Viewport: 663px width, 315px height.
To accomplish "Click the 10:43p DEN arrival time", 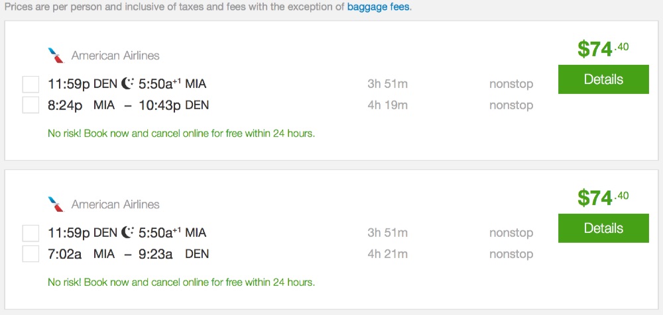I will click(x=168, y=105).
